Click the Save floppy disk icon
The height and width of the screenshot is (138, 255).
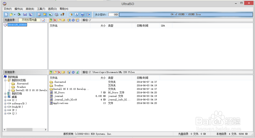click(x=25, y=15)
